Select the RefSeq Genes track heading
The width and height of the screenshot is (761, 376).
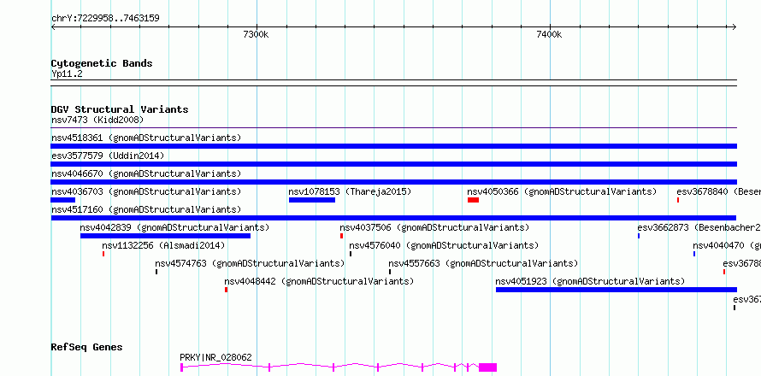[87, 348]
